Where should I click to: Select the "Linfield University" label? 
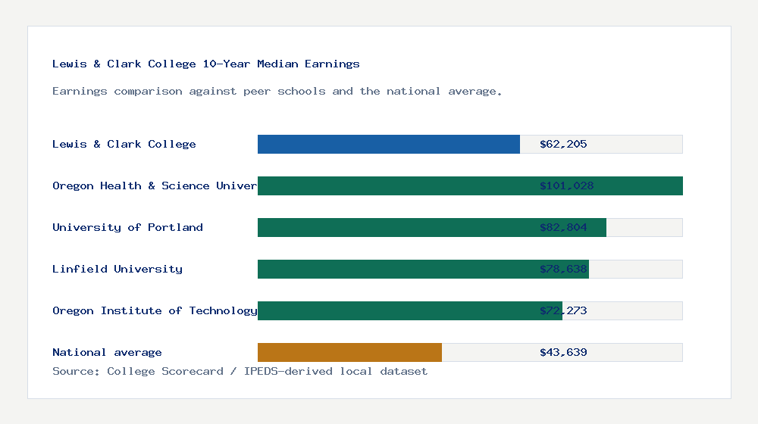[x=117, y=269]
